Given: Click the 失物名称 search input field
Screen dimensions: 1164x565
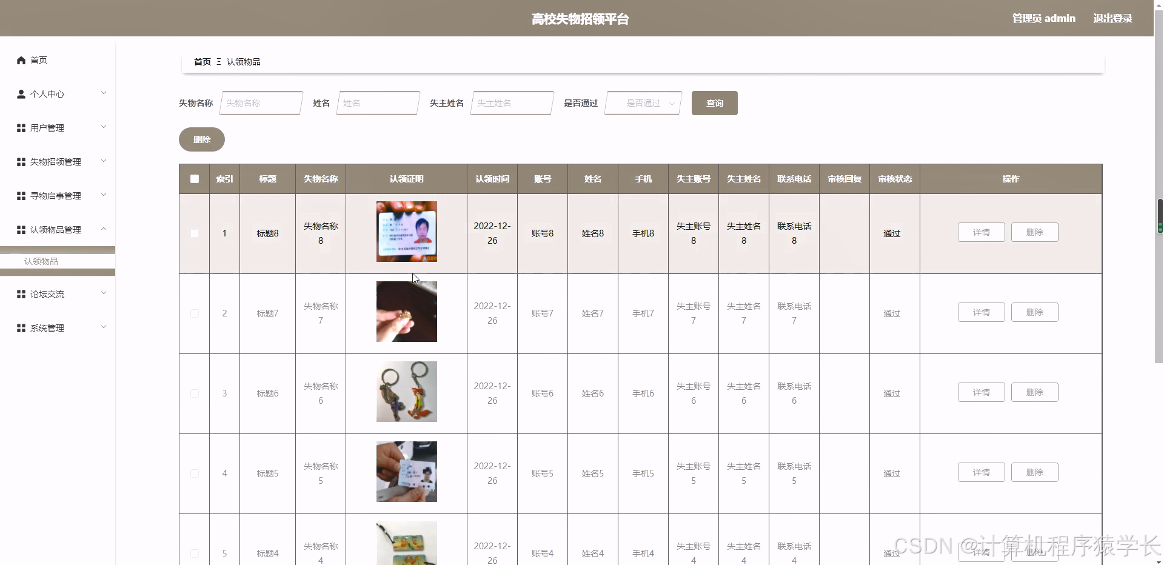Looking at the screenshot, I should (261, 103).
